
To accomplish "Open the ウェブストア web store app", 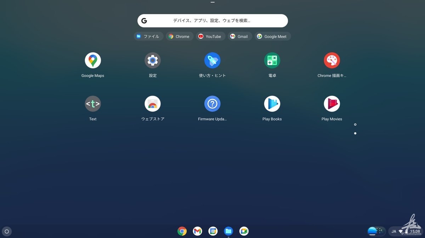I will click(153, 103).
